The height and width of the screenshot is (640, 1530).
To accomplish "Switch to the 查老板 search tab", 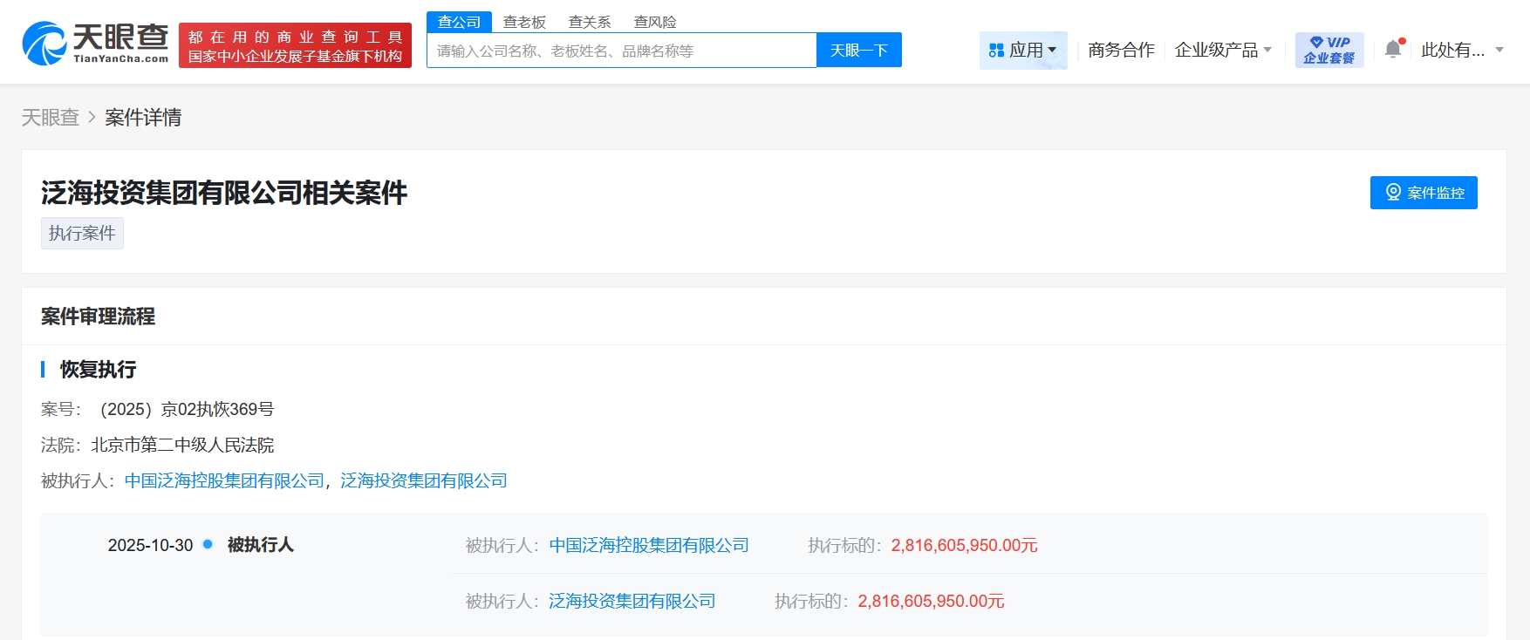I will tap(524, 22).
